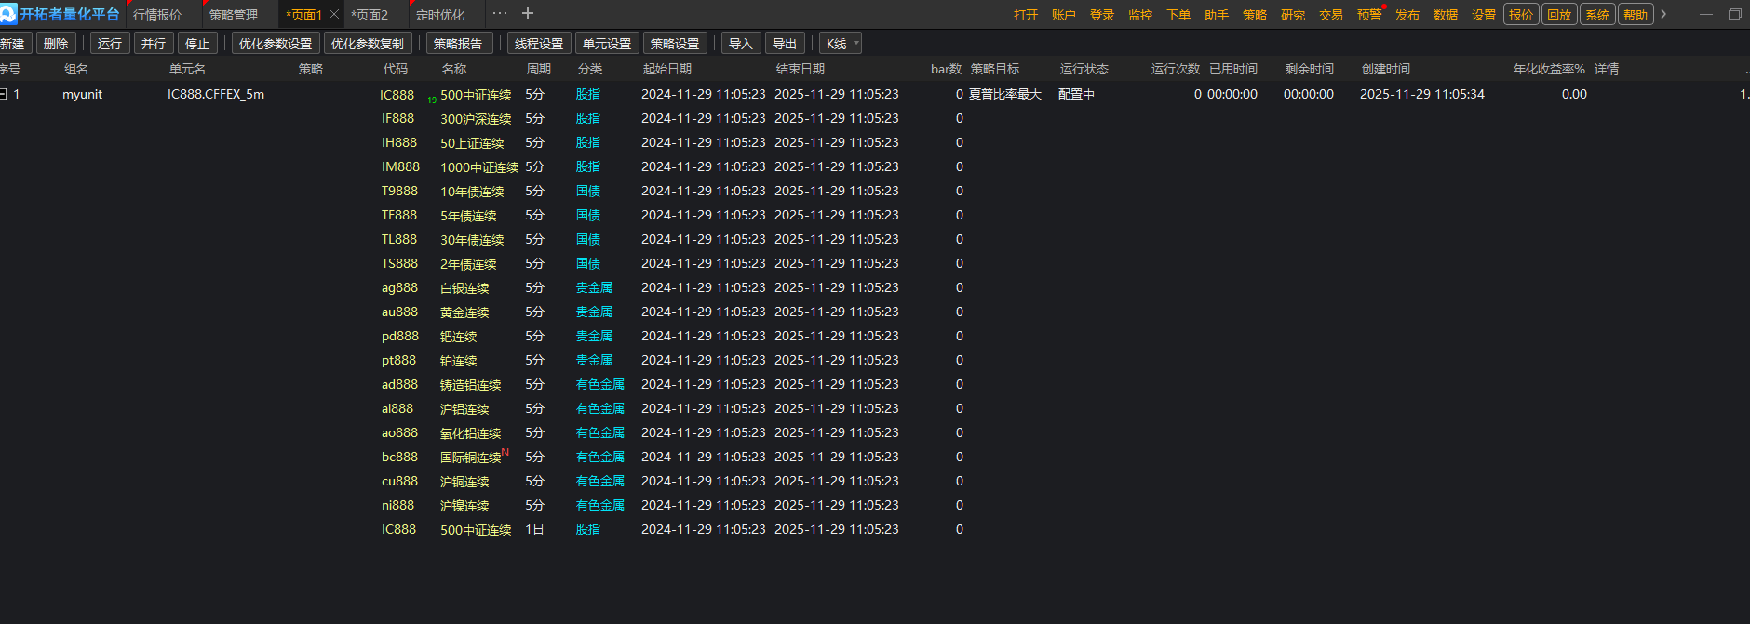1750x624 pixels.
Task: Open the 设置 menu
Action: click(1484, 15)
